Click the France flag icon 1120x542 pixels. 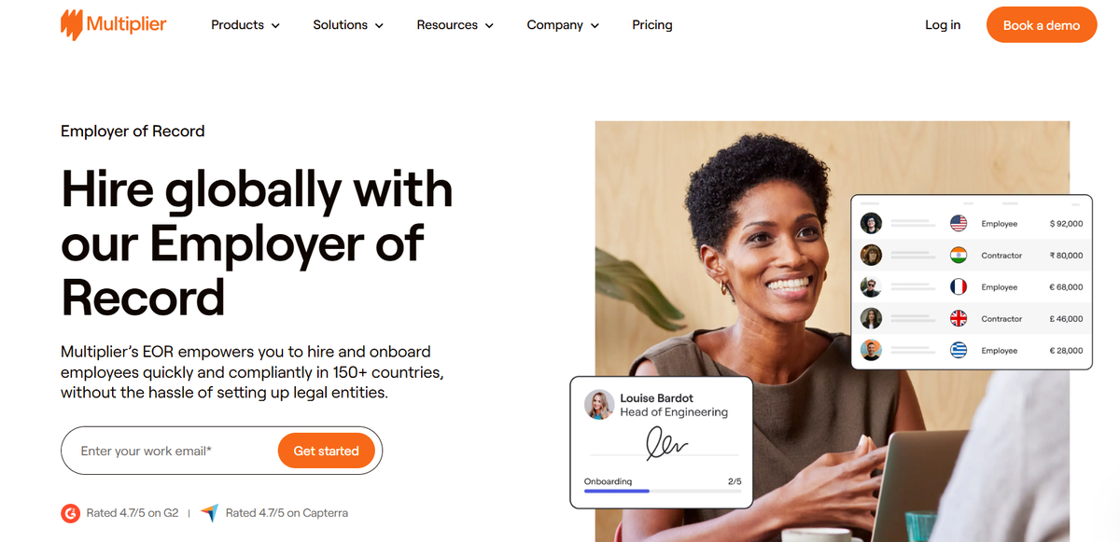pos(959,287)
